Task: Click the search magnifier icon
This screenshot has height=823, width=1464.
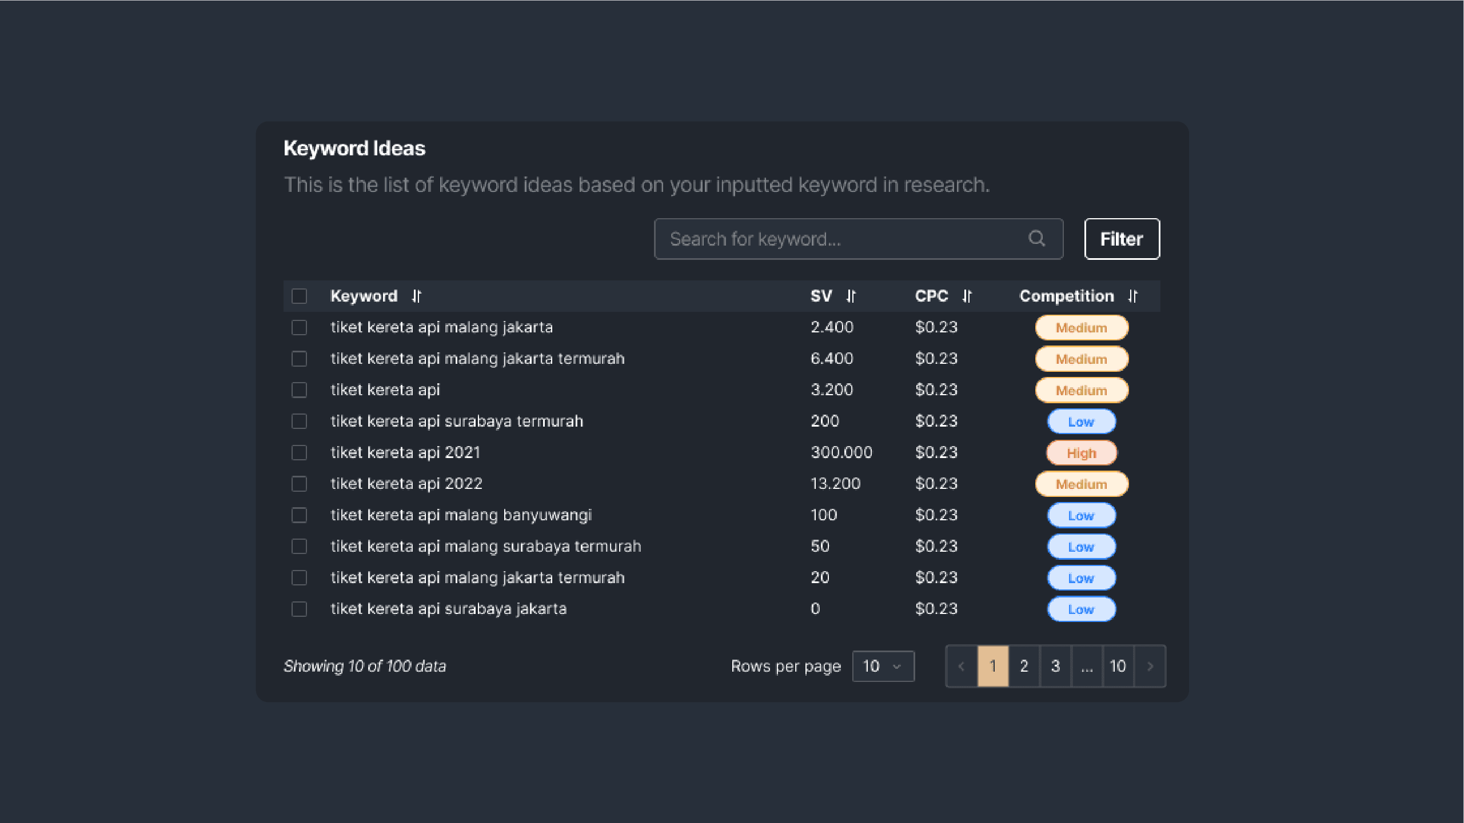Action: pyautogui.click(x=1036, y=238)
